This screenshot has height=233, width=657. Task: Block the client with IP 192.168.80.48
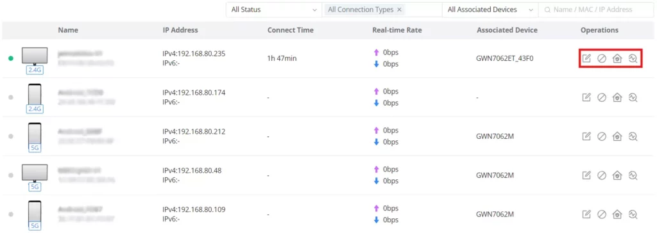click(x=602, y=175)
